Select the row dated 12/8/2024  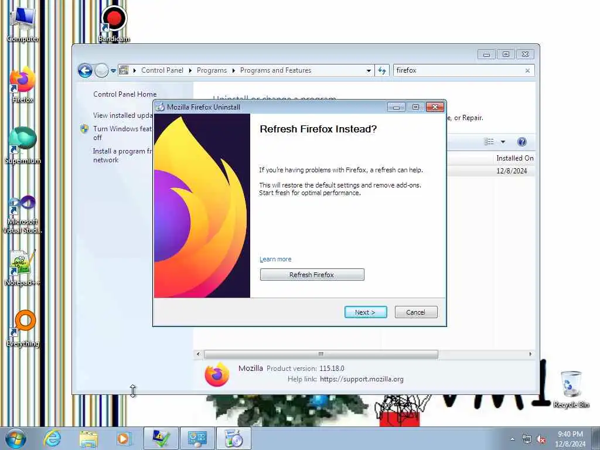490,171
